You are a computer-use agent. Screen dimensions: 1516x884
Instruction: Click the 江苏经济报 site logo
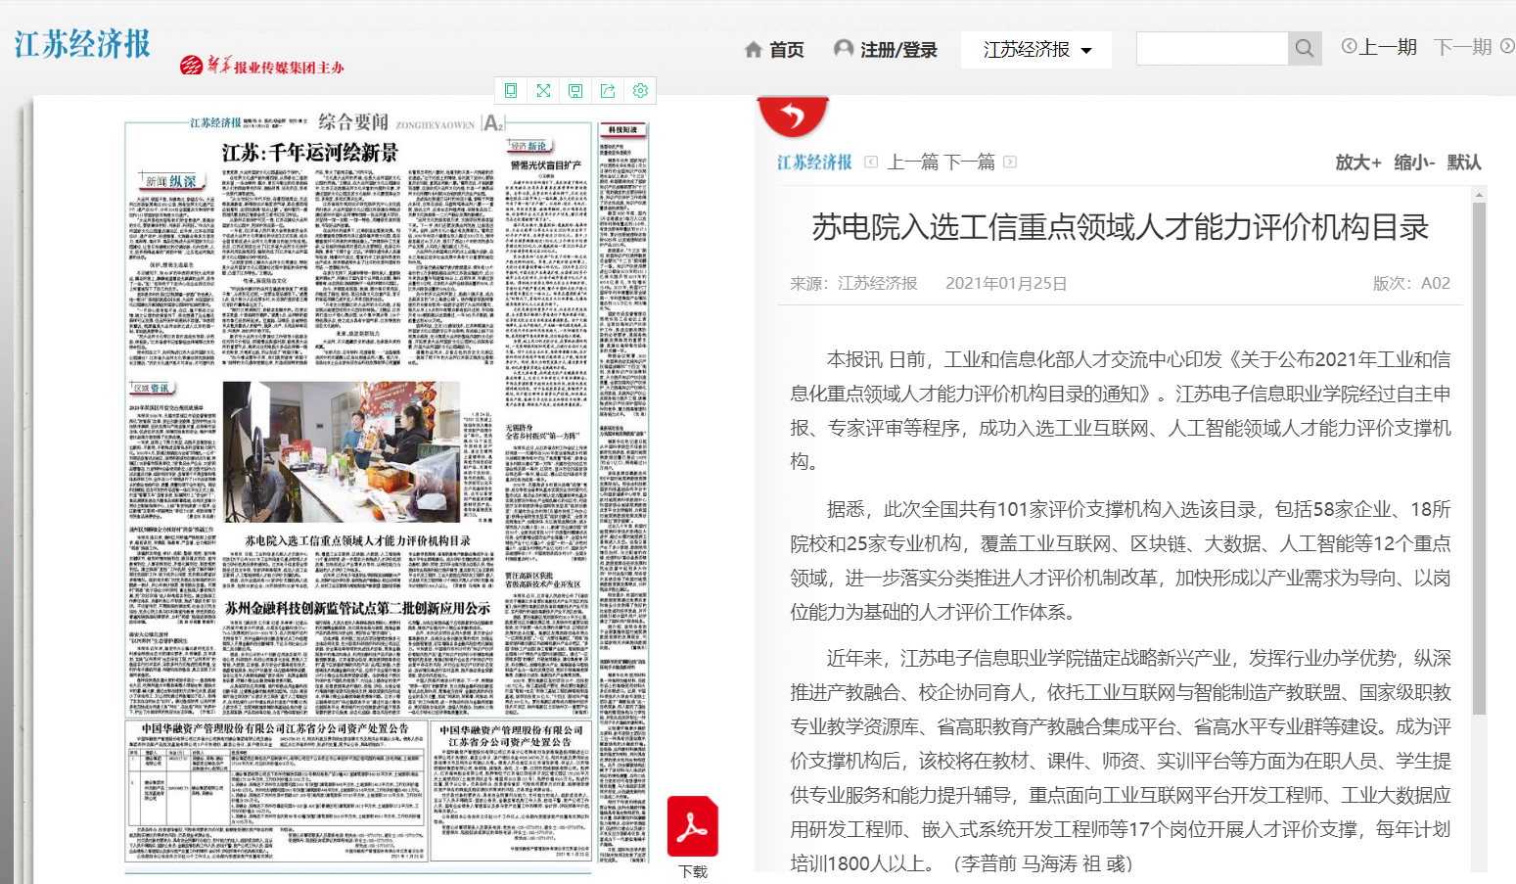click(83, 44)
